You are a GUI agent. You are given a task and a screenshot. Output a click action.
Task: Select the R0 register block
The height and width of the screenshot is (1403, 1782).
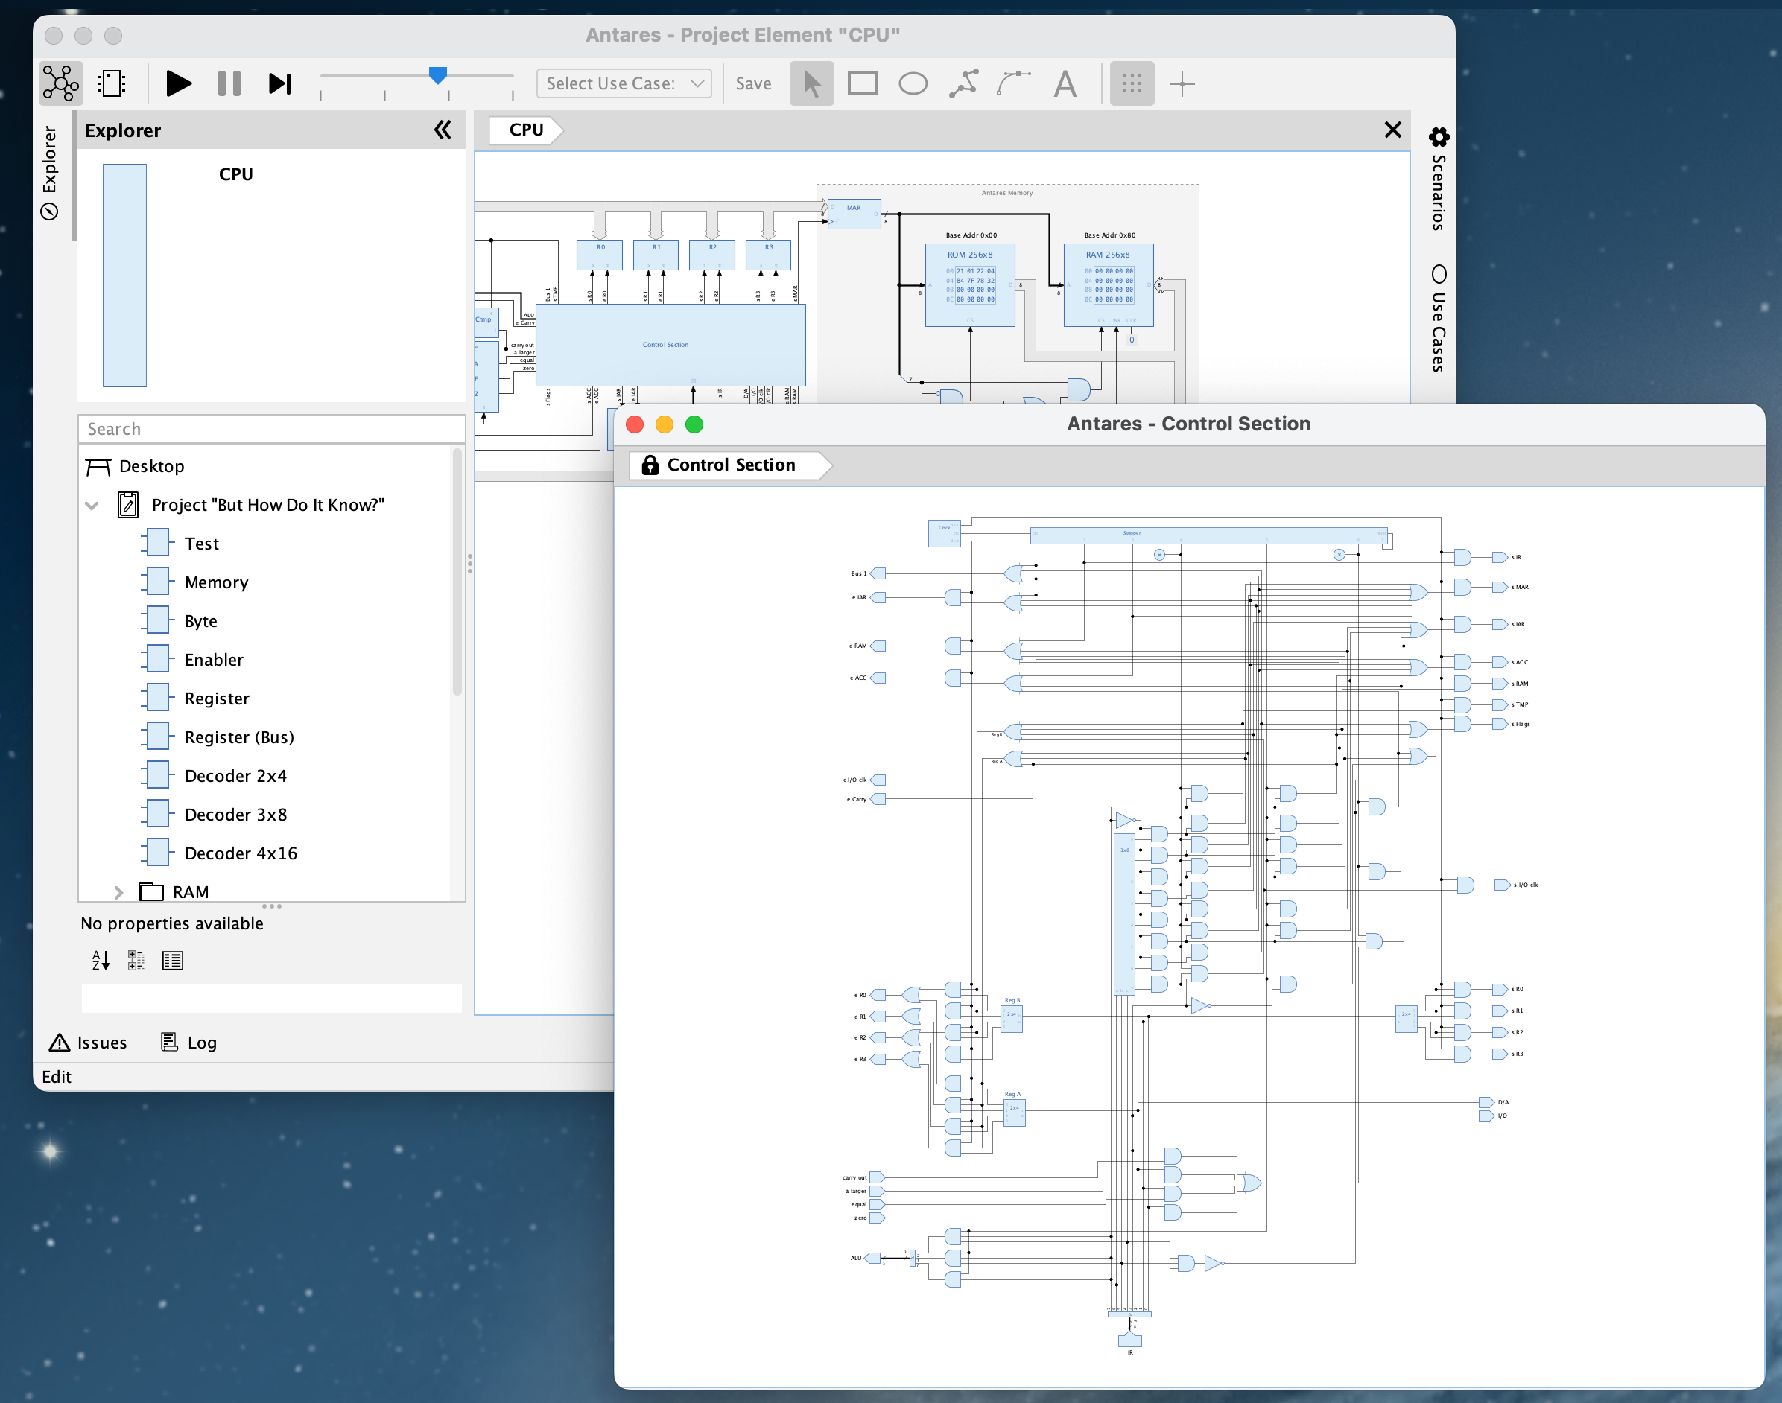click(600, 255)
